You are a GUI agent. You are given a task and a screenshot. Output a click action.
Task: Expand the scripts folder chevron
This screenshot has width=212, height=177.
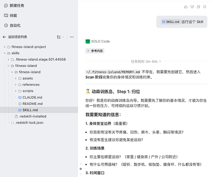16,91
